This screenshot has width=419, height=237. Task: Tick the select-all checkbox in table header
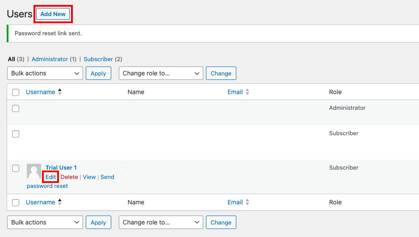click(16, 92)
